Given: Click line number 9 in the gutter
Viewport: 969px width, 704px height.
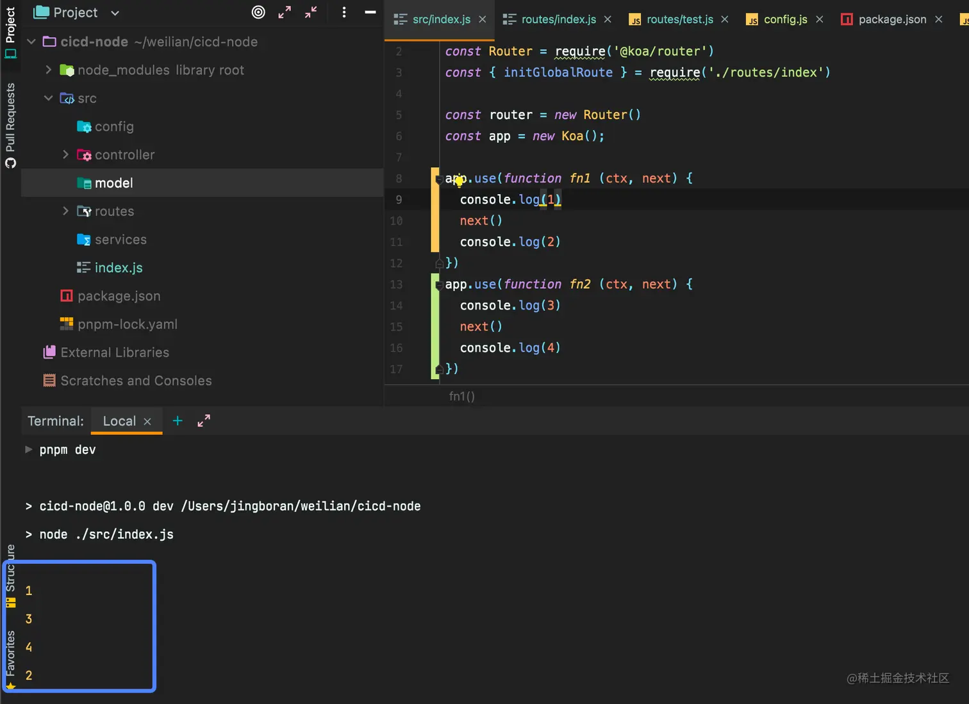Looking at the screenshot, I should (x=399, y=200).
